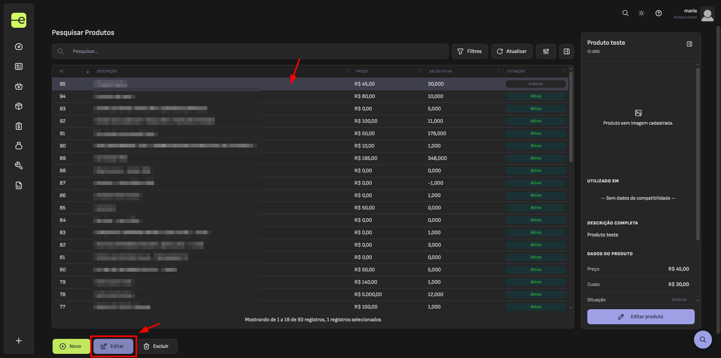Screen dimensions: 721x358
Task: Sort by the Descrição column header
Action: click(222, 71)
